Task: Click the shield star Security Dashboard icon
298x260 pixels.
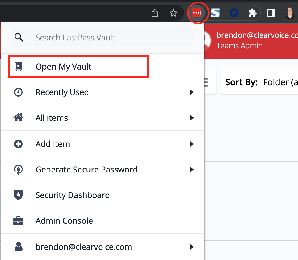Action: tap(18, 195)
